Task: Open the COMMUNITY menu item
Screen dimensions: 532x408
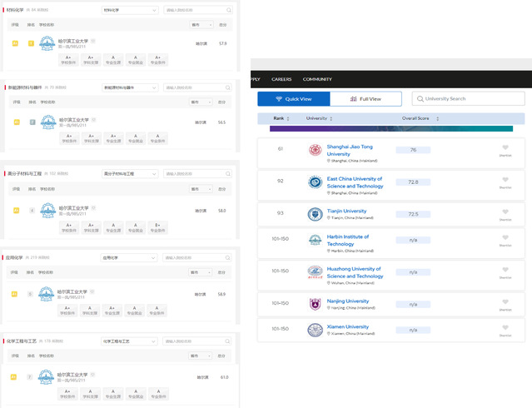Action: point(317,79)
